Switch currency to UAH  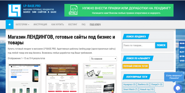(182, 48)
